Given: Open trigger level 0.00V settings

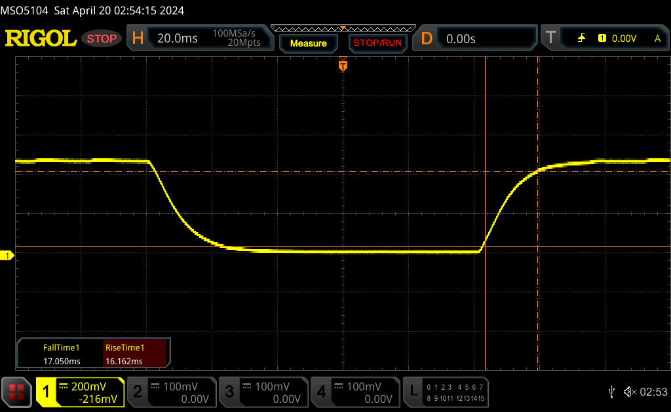Looking at the screenshot, I should (x=623, y=39).
